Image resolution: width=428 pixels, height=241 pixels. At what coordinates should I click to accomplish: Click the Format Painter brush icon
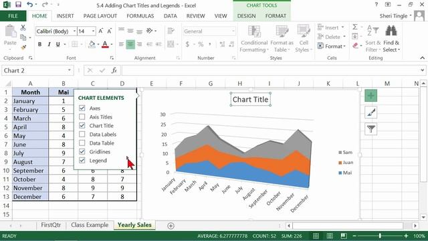(23, 48)
